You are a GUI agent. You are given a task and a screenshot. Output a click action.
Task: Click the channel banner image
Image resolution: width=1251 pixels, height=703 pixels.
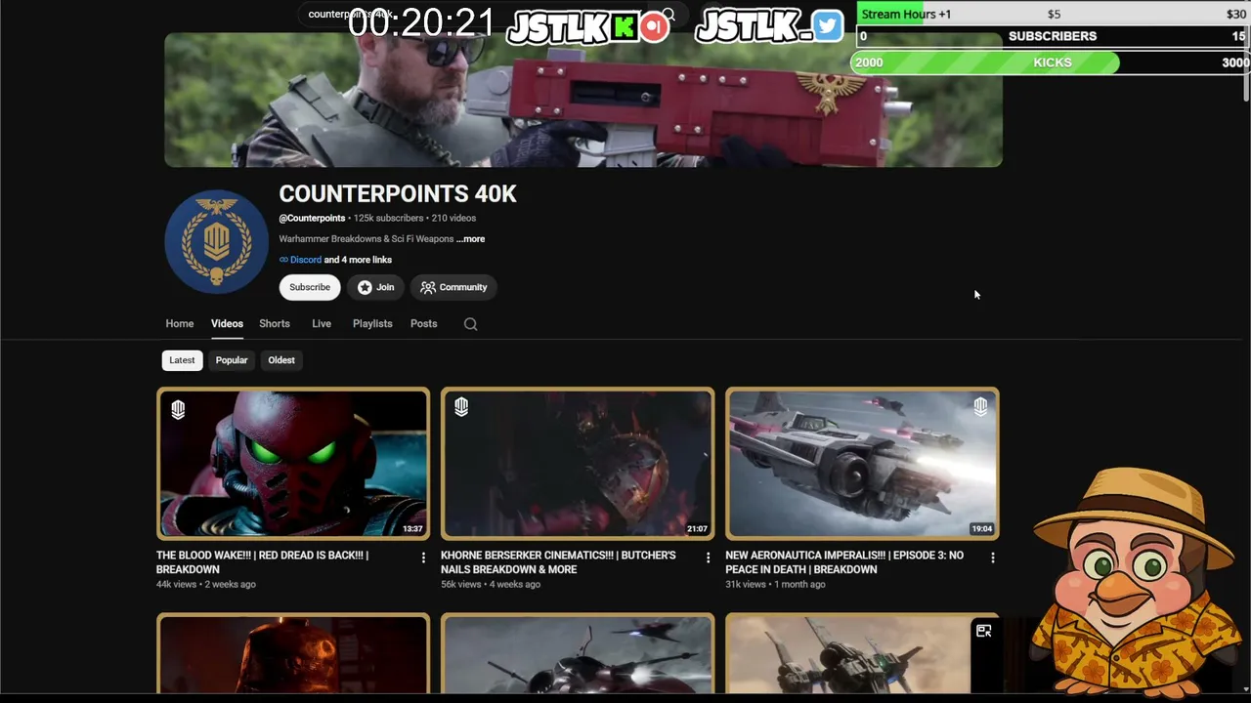[583, 100]
